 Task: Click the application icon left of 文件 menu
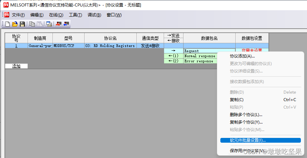click(x=6, y=15)
